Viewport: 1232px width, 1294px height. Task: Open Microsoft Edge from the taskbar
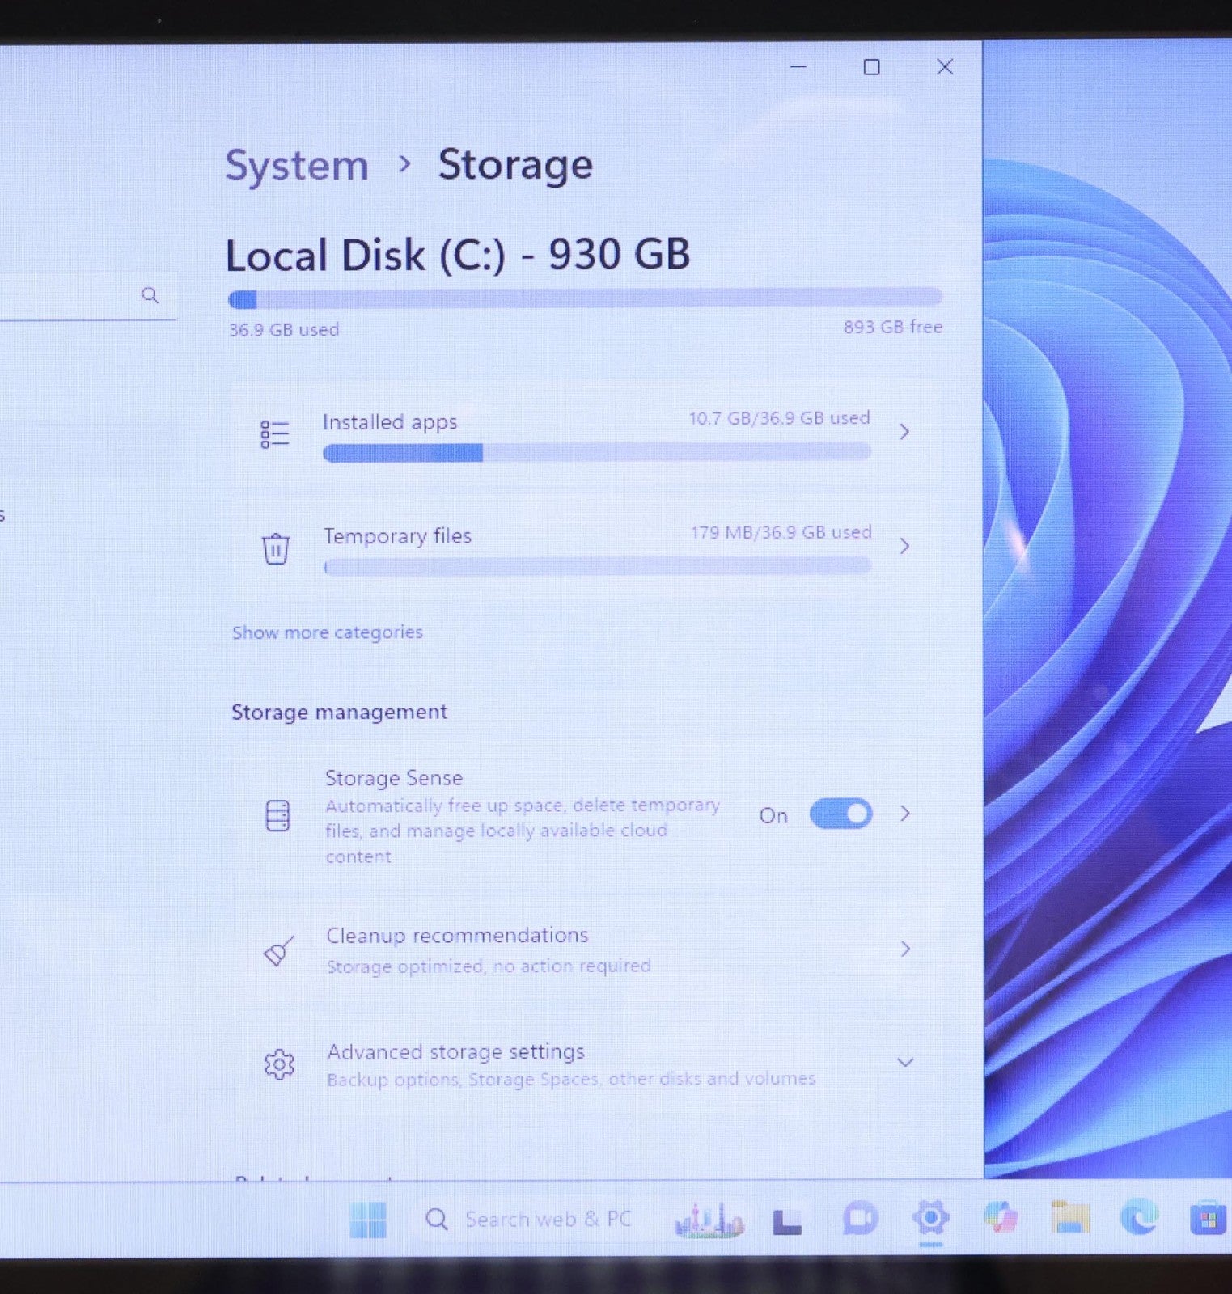tap(1138, 1218)
